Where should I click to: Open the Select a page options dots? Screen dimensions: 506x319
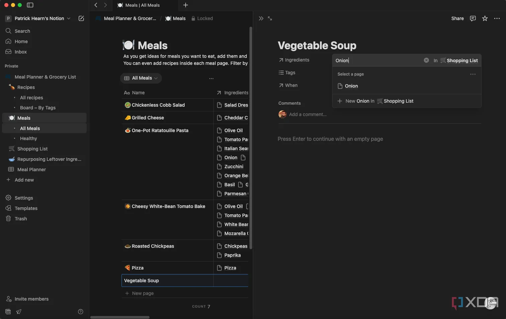[473, 74]
